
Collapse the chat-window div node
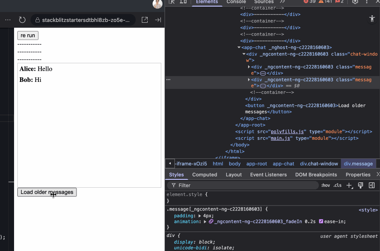coord(244,54)
